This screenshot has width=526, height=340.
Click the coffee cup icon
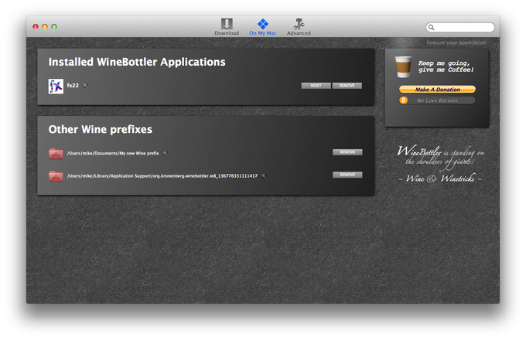[403, 66]
